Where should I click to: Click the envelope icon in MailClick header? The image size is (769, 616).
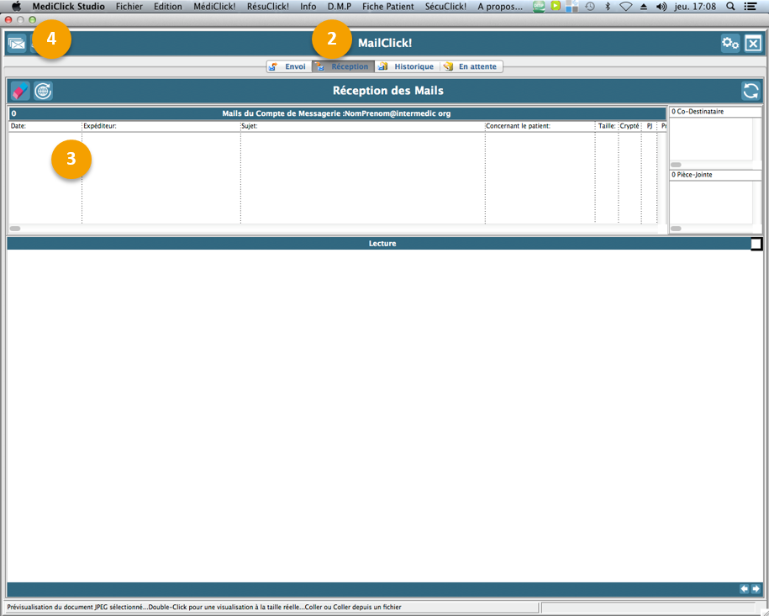point(17,44)
